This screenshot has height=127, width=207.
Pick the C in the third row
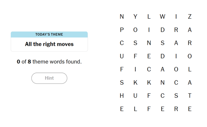tap(122, 43)
